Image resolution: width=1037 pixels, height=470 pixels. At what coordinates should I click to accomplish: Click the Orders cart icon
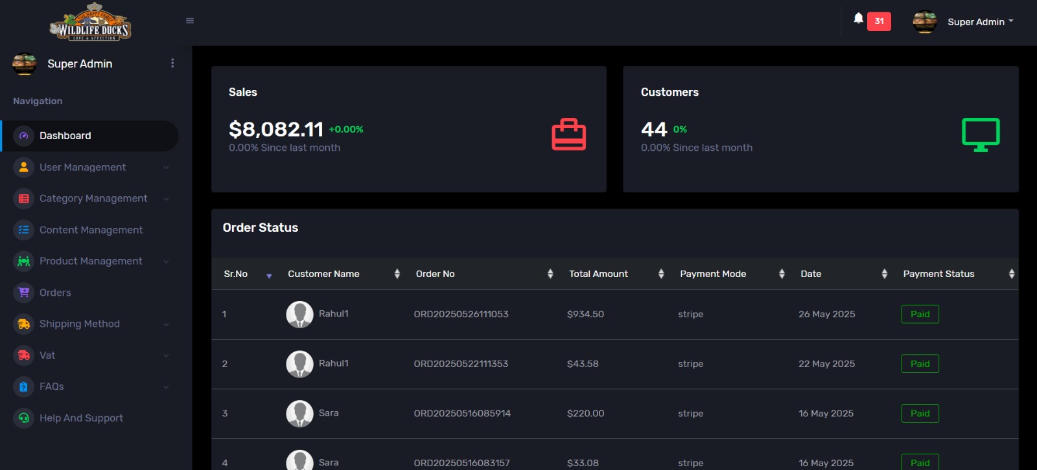click(x=24, y=293)
